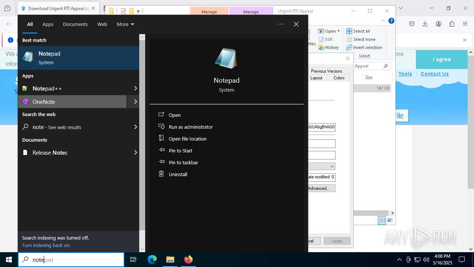Expand OneNote result details arrow
This screenshot has width=474, height=267.
(135, 102)
